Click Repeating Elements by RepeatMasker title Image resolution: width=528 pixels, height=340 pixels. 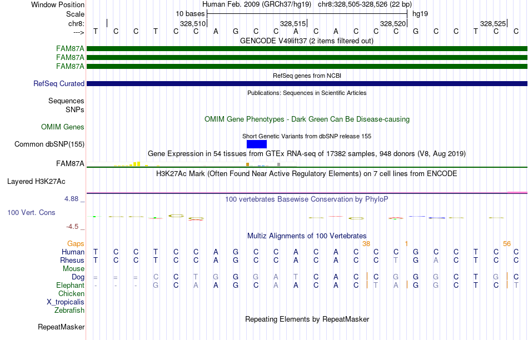(x=307, y=319)
